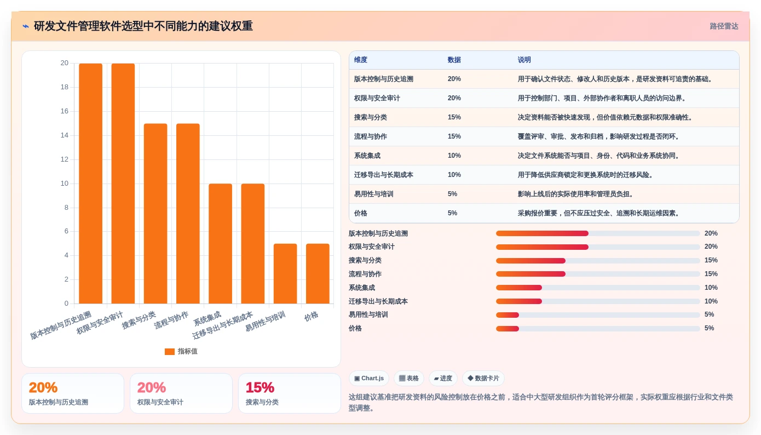Click the 易用性与培训 progress bar

click(598, 315)
